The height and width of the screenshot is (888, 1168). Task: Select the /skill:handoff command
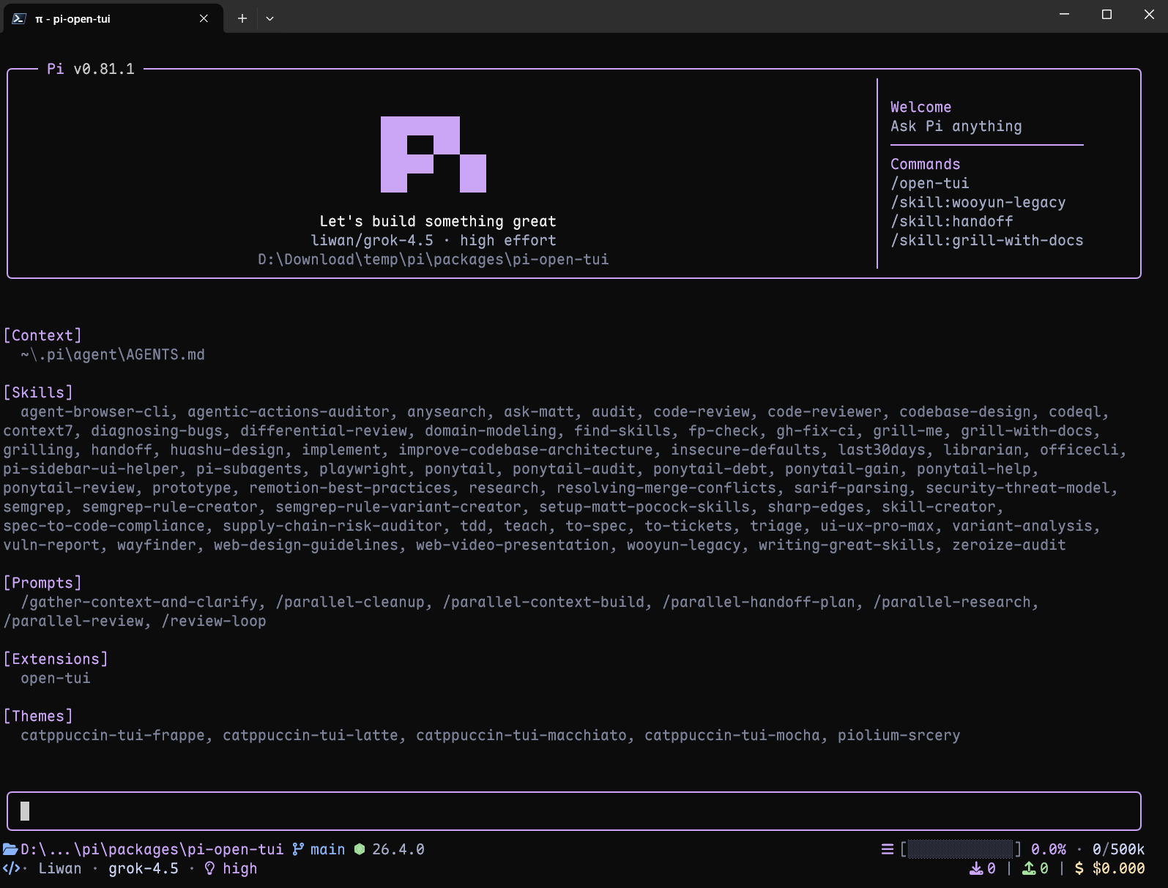(x=952, y=221)
